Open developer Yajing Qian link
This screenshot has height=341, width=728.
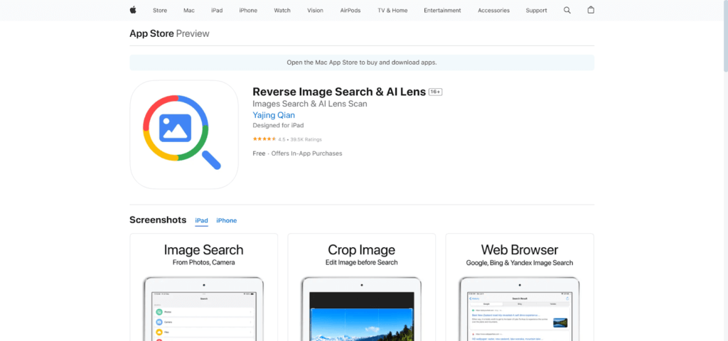(274, 115)
